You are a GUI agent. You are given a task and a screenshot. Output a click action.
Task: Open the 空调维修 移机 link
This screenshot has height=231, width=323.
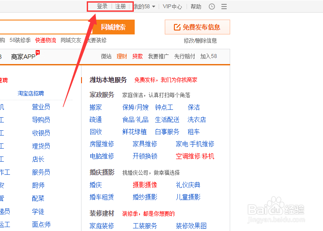[195, 156]
